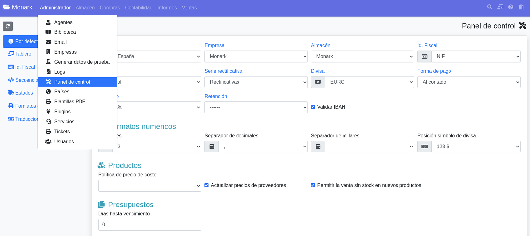Follow the Serie rectificativa label link
530x236 pixels.
(223, 71)
